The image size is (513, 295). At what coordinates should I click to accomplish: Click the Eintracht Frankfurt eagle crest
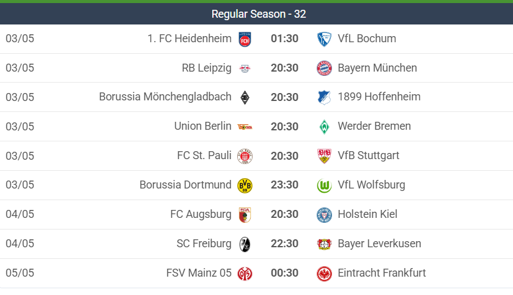tap(324, 274)
